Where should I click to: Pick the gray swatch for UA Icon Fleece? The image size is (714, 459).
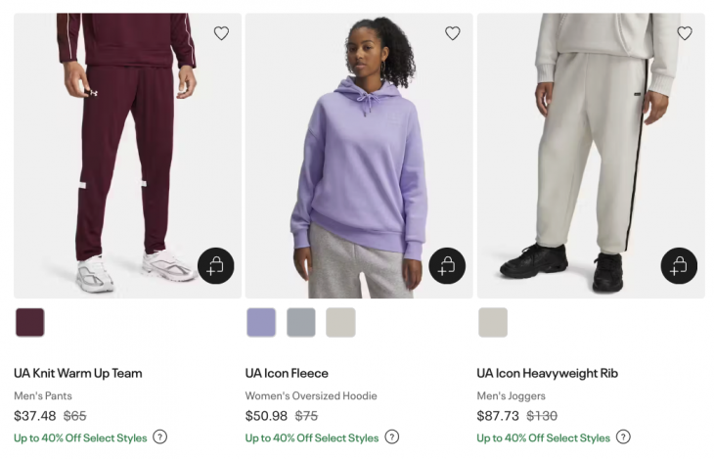click(301, 322)
